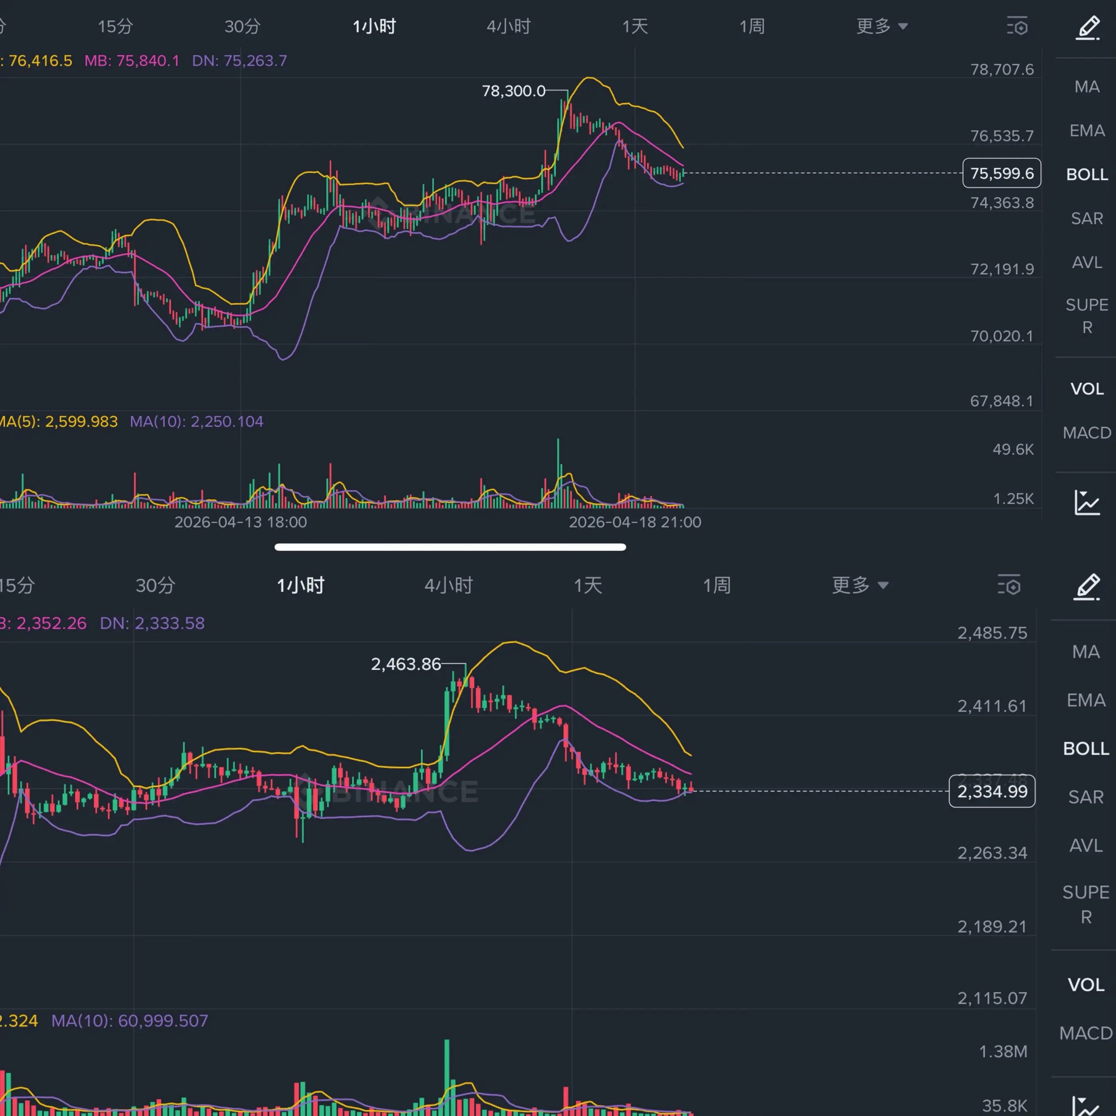Tap the top chart drawing pencil icon
Viewport: 1116px width, 1116px height.
click(1087, 27)
